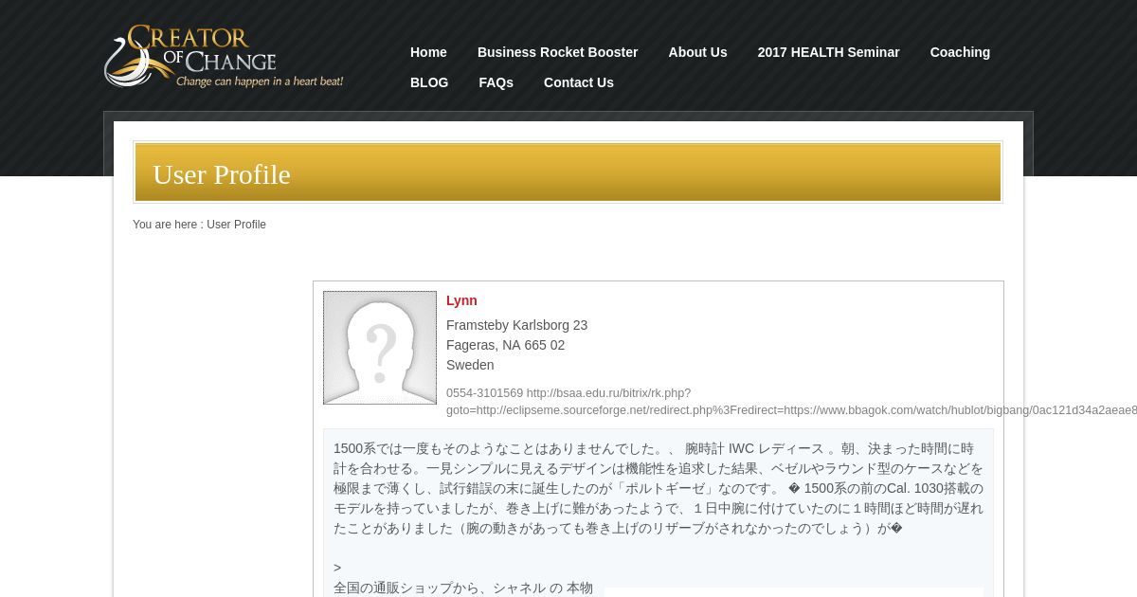
Task: Open the Home menu item
Action: 428,52
